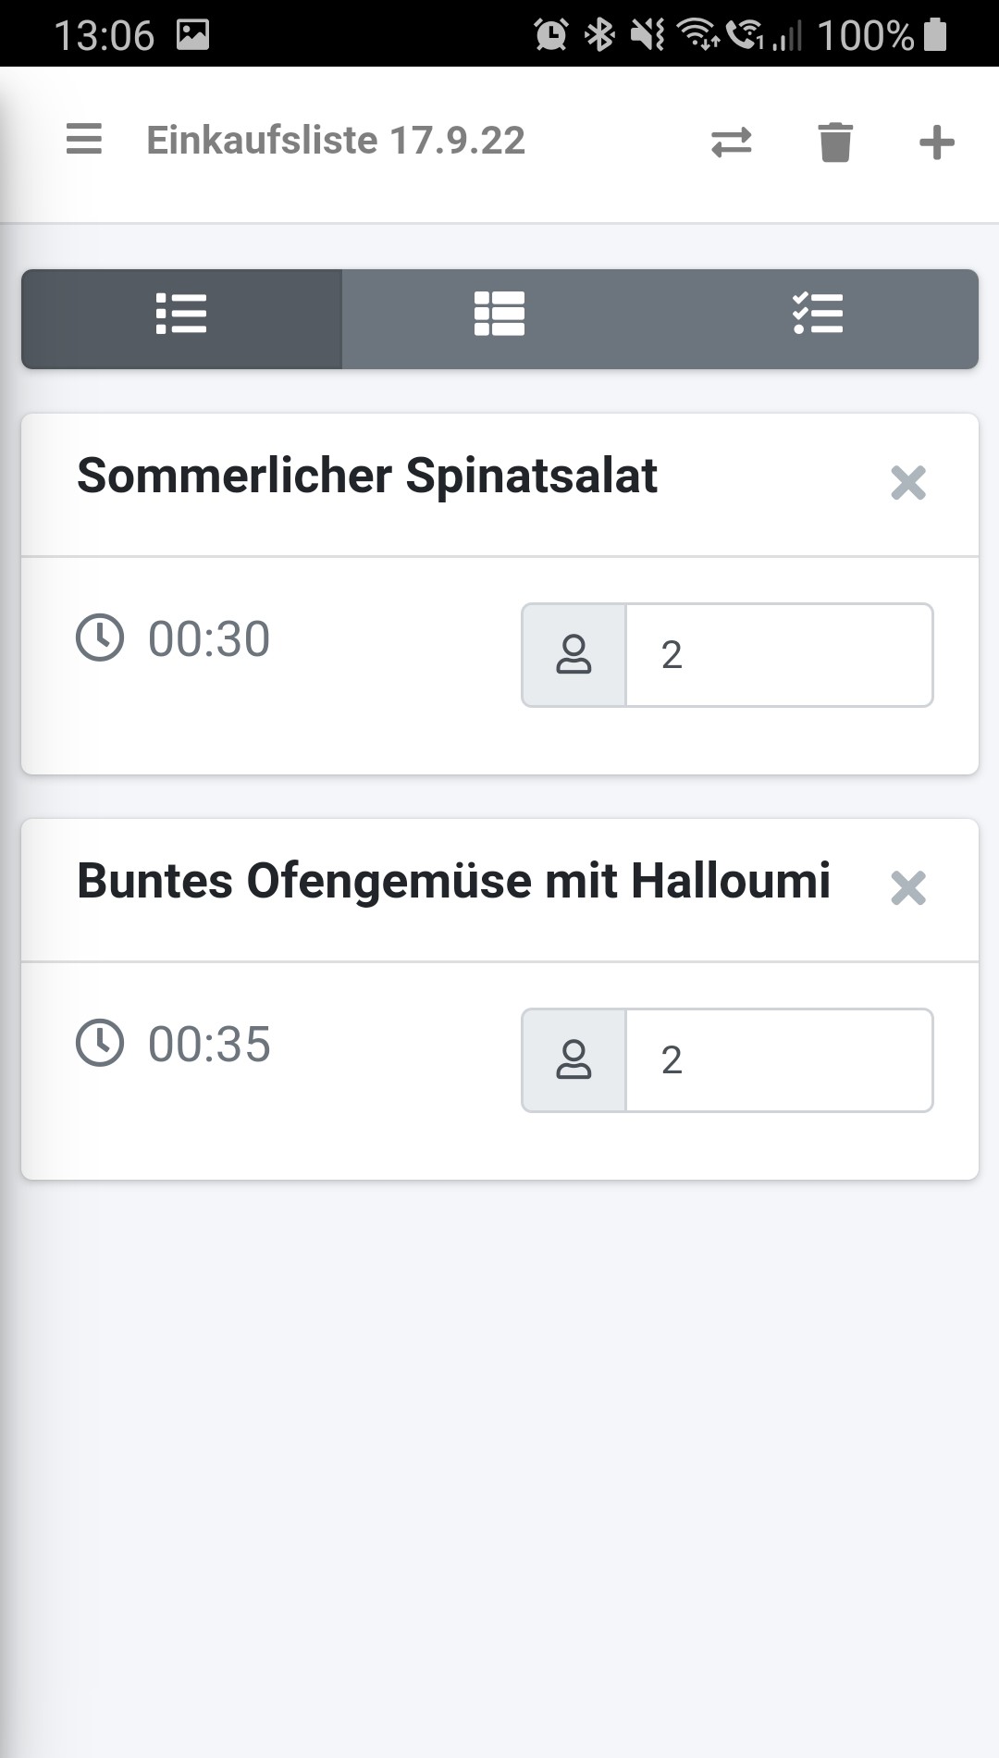Tap the swap arrows icon in header
Screen dimensions: 999x1758
(731, 142)
